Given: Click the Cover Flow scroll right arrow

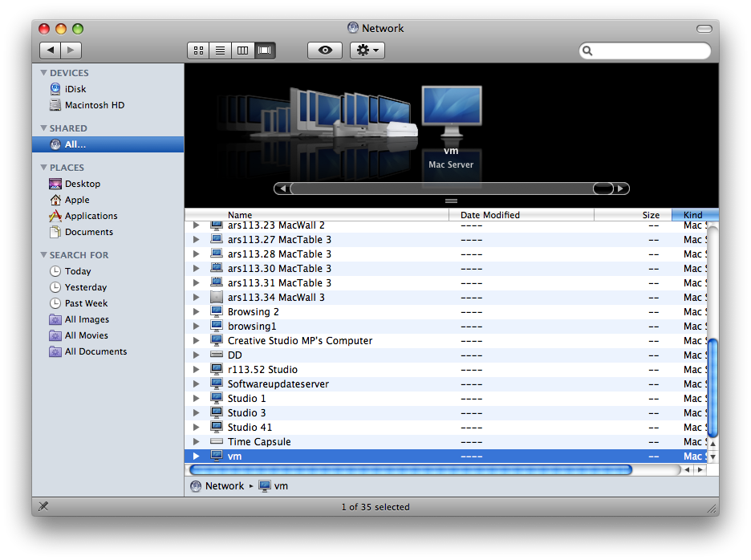Looking at the screenshot, I should (621, 189).
